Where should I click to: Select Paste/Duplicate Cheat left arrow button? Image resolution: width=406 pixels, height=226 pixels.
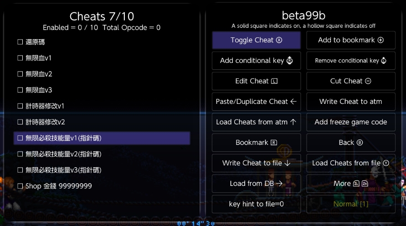click(256, 102)
